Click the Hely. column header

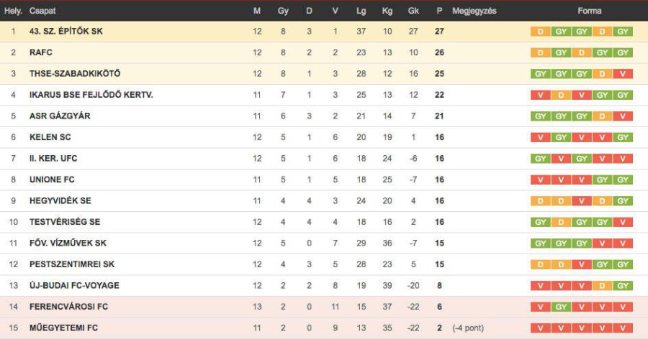click(13, 11)
